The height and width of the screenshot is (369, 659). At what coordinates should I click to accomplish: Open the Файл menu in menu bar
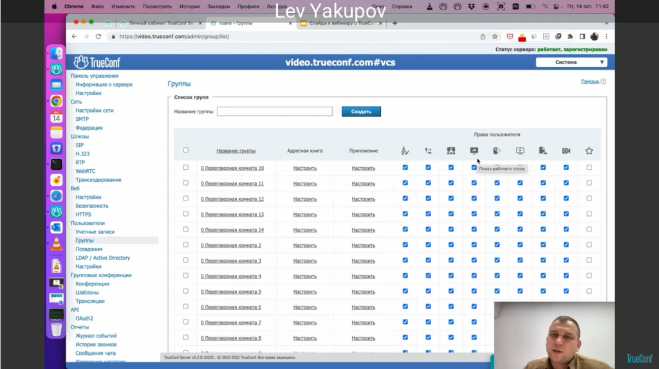click(x=98, y=6)
